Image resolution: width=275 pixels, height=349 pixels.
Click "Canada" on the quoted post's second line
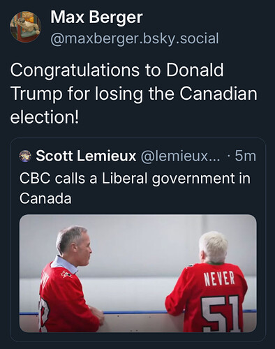pos(45,198)
